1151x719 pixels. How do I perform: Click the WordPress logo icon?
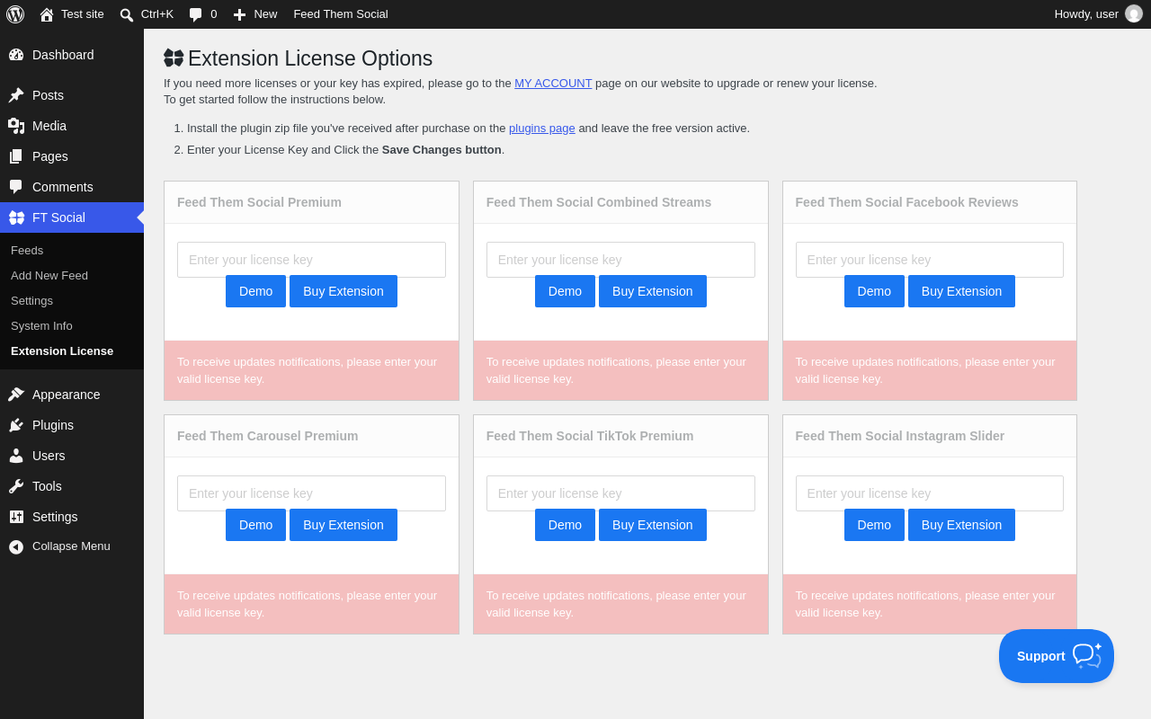tap(15, 14)
